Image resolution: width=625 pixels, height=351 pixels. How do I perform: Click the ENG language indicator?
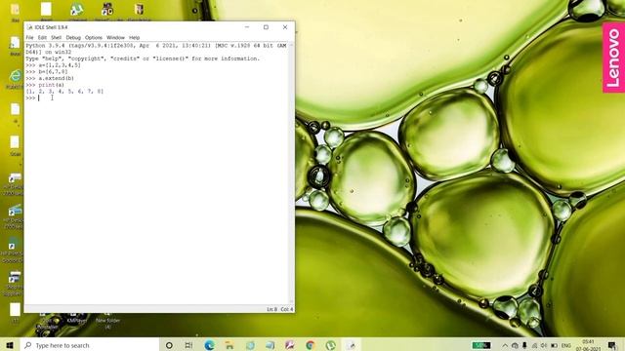(566, 345)
